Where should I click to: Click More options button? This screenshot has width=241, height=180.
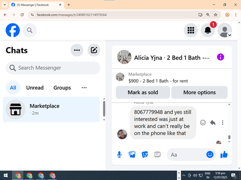[x=200, y=92]
